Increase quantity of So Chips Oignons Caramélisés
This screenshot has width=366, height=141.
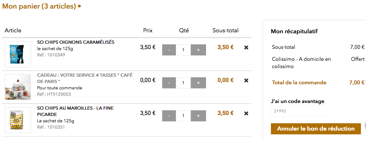tap(198, 50)
